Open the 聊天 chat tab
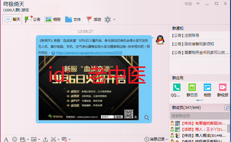 pos(12,19)
